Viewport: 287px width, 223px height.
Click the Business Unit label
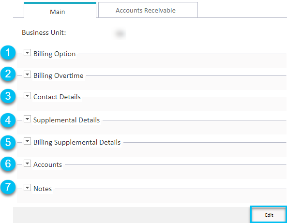(x=44, y=32)
